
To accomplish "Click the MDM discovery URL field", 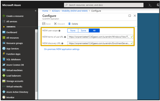I will [x=100, y=43].
